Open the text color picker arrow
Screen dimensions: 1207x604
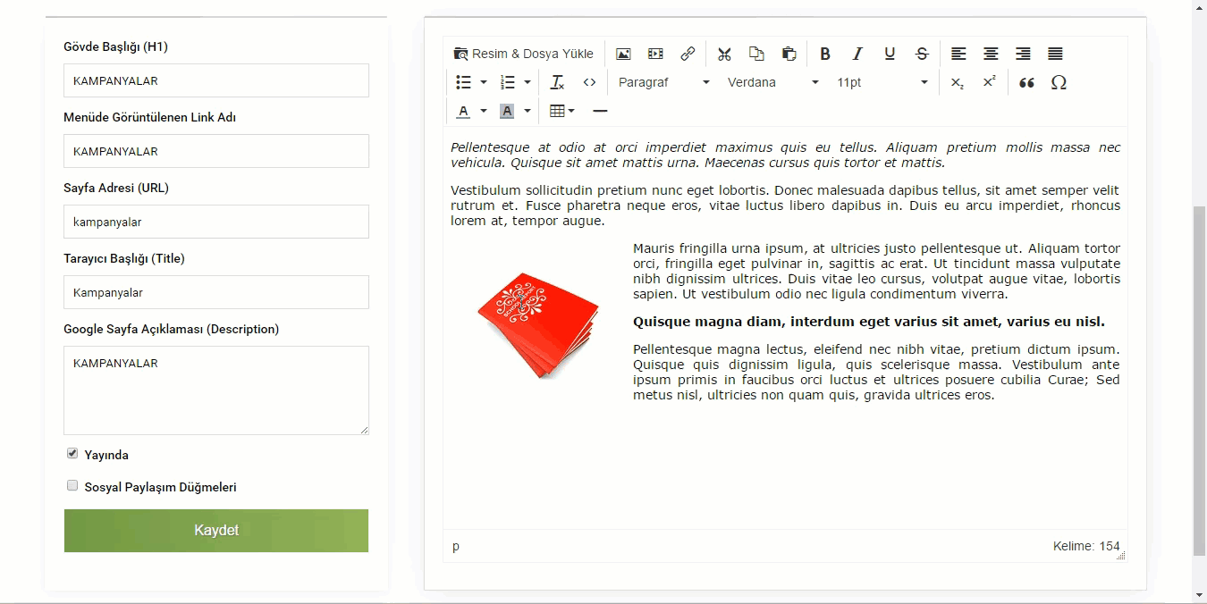(x=484, y=111)
